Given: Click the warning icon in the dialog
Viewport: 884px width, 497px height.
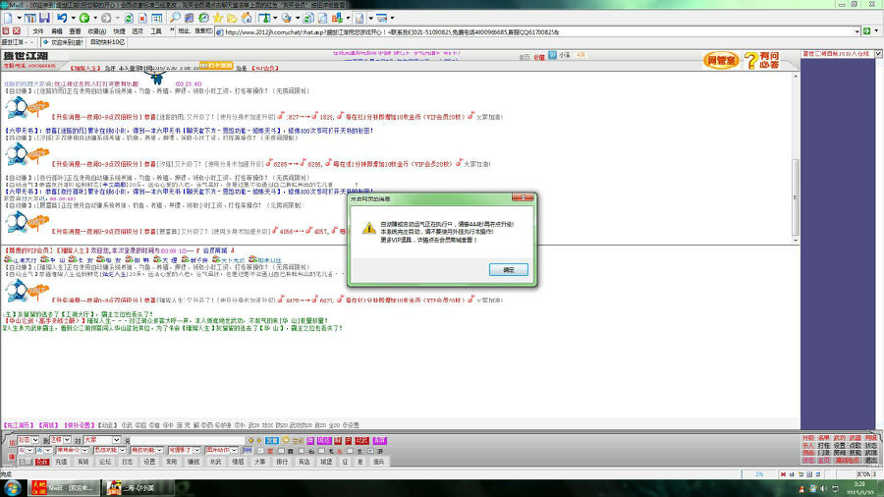Looking at the screenshot, I should tap(368, 228).
